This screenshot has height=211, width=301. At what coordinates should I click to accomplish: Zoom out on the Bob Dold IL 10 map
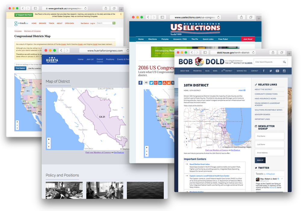[187, 142]
